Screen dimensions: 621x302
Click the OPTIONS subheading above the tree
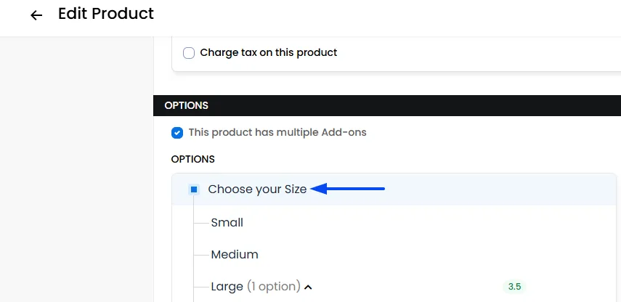193,159
